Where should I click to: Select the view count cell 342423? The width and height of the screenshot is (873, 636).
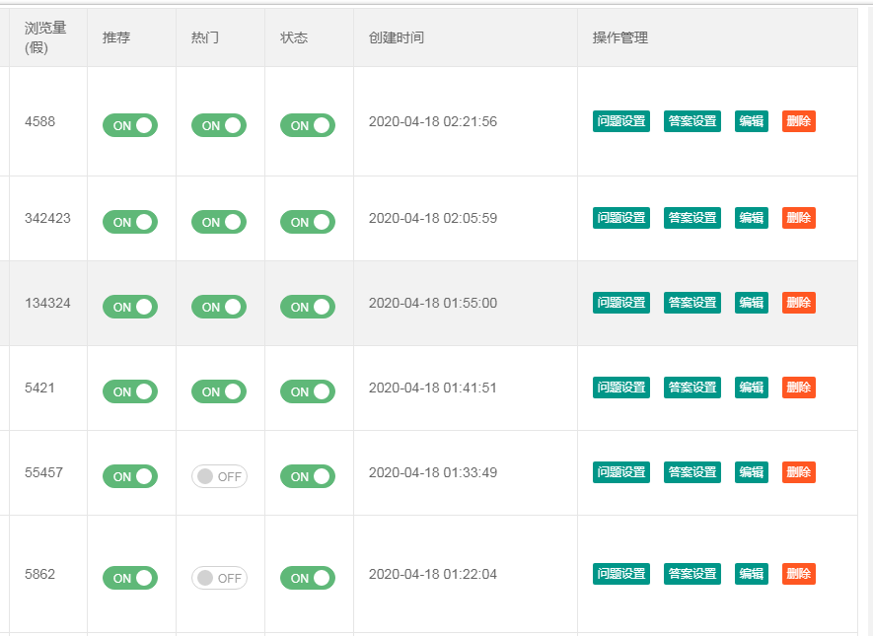tap(48, 218)
